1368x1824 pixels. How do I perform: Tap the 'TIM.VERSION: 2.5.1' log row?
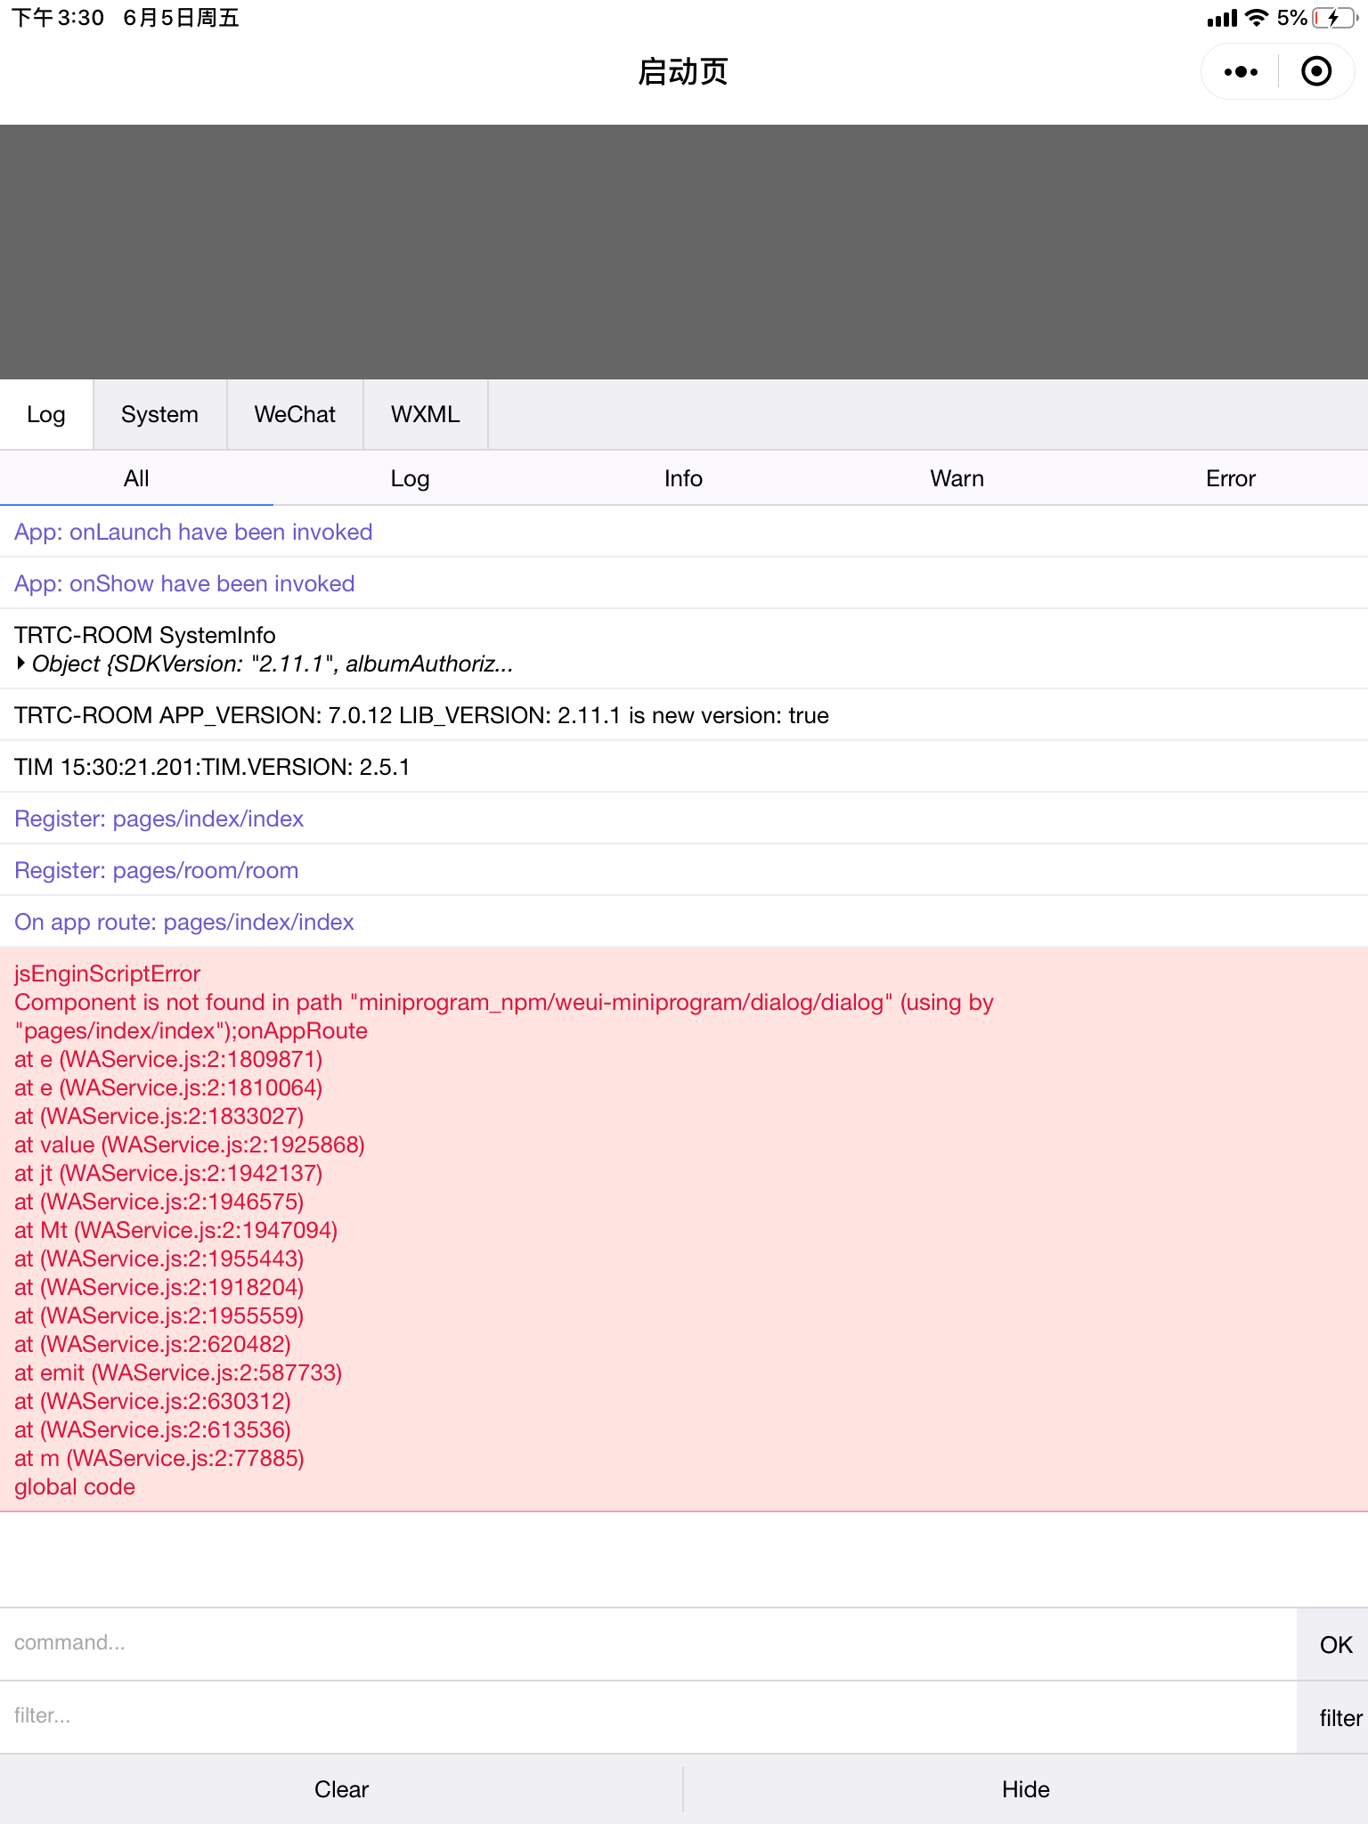tap(684, 767)
